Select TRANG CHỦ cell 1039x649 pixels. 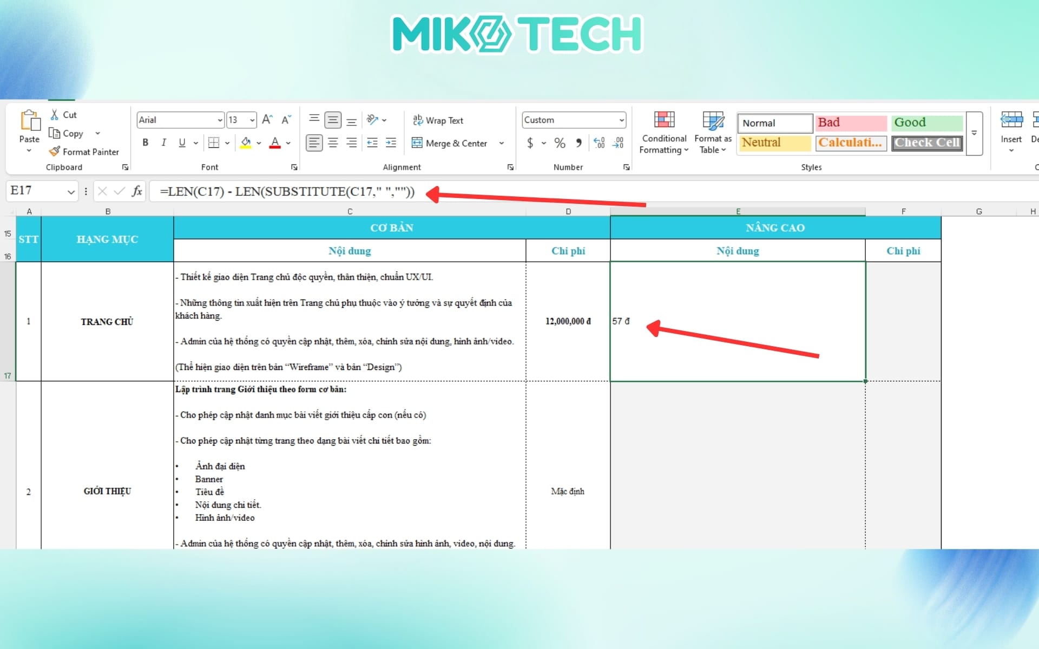tap(107, 322)
